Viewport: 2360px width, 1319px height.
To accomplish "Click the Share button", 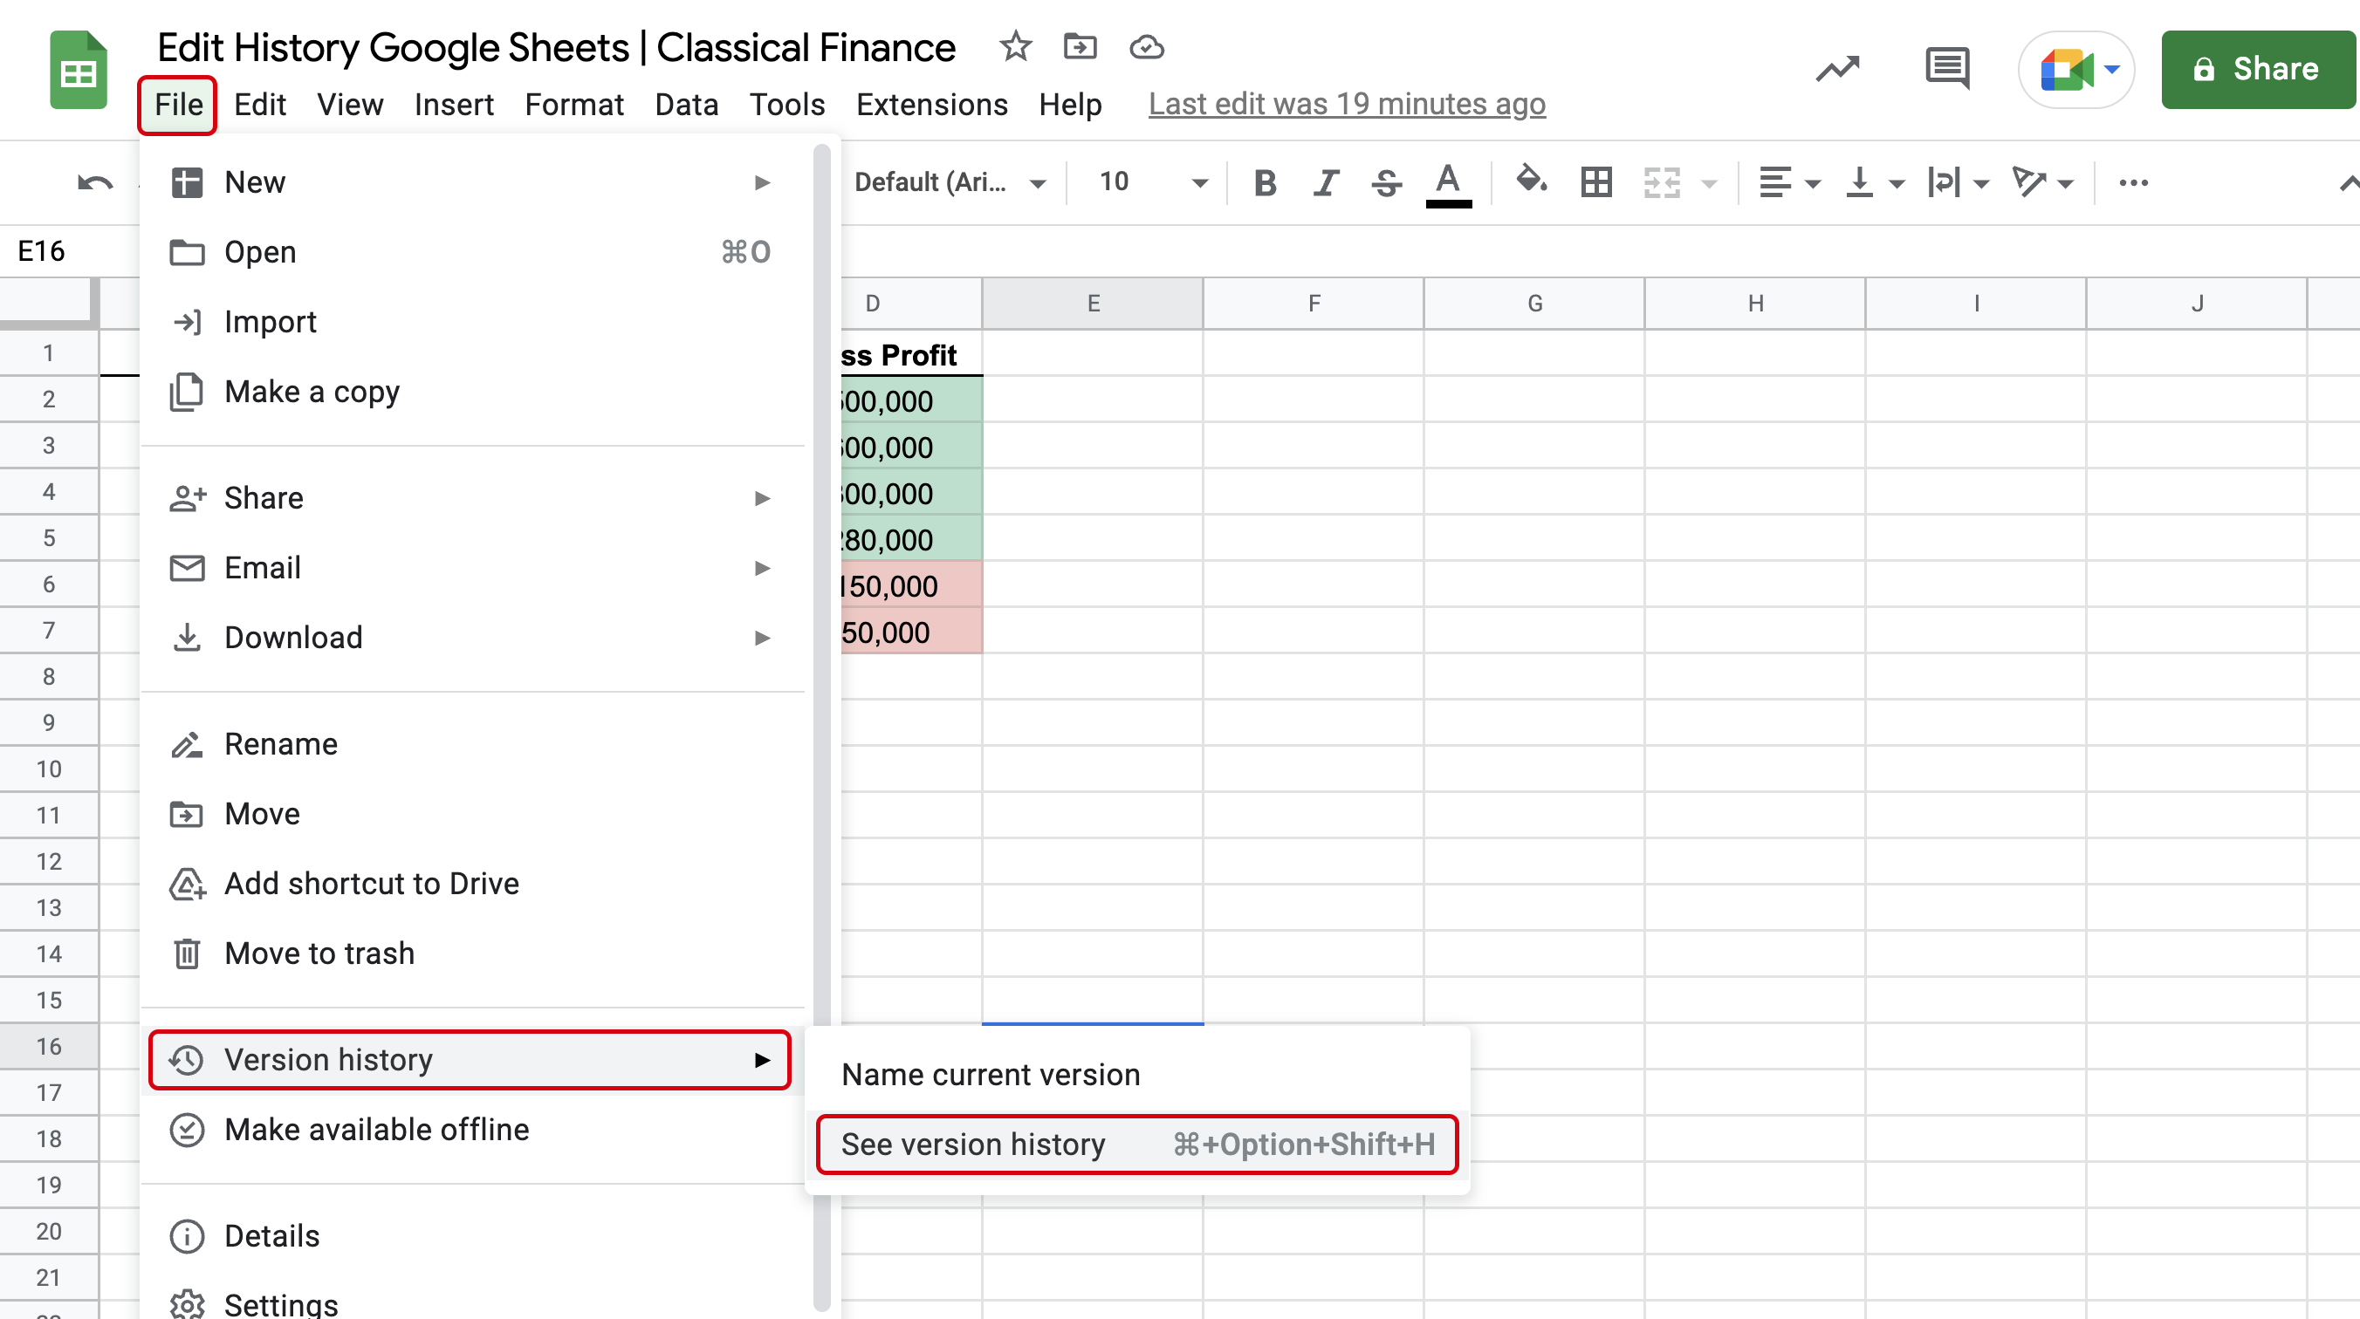I will [2257, 69].
